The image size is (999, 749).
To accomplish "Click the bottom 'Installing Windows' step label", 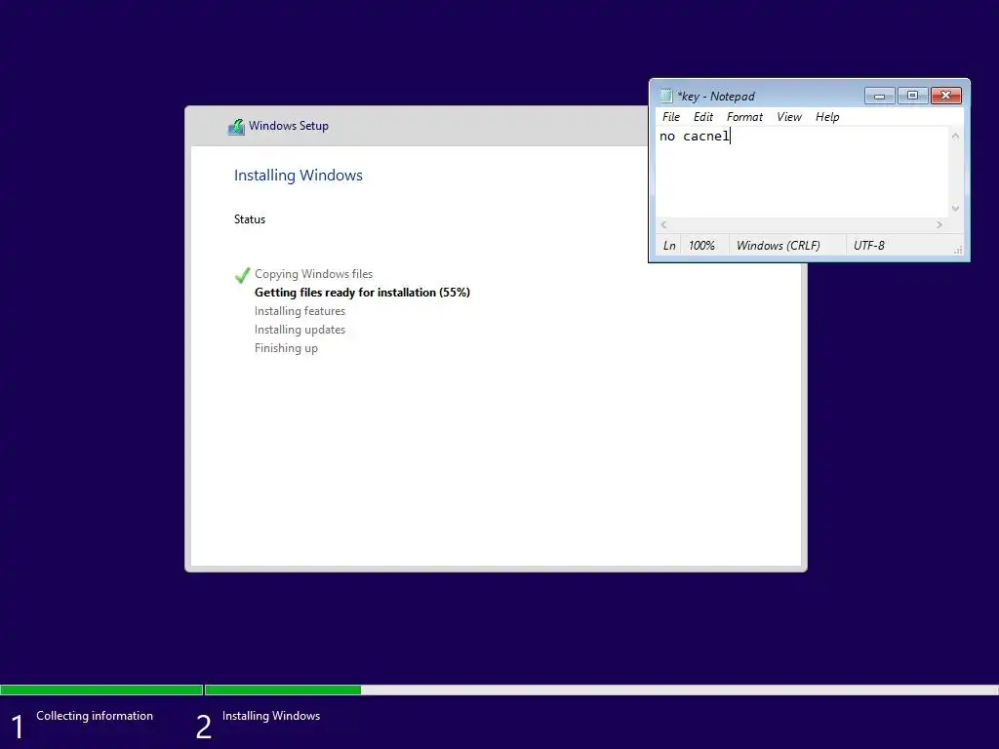I will pyautogui.click(x=271, y=715).
